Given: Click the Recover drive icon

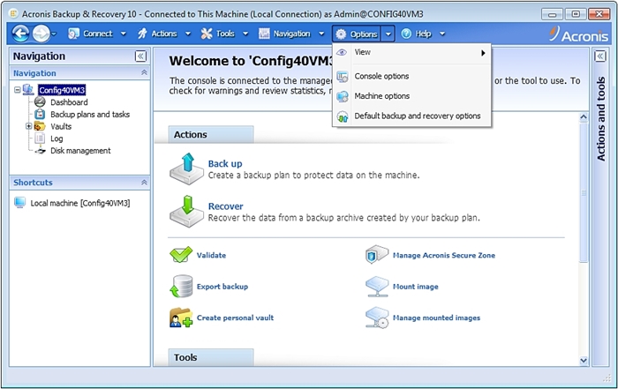Looking at the screenshot, I should pyautogui.click(x=187, y=212).
